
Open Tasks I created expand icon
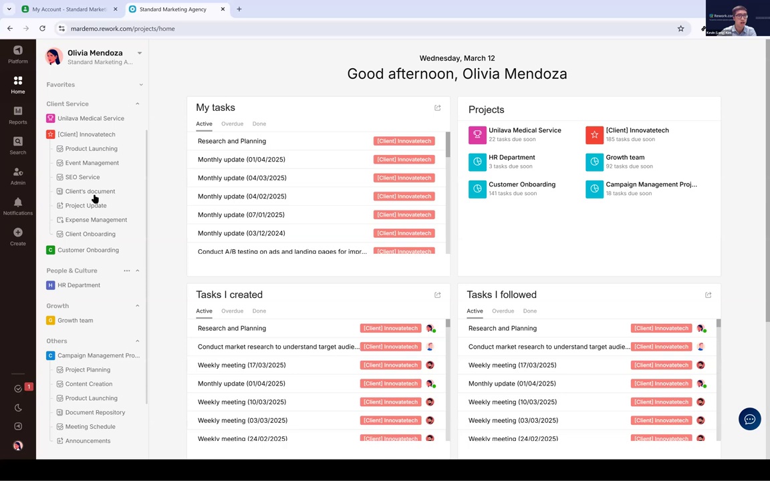438,295
